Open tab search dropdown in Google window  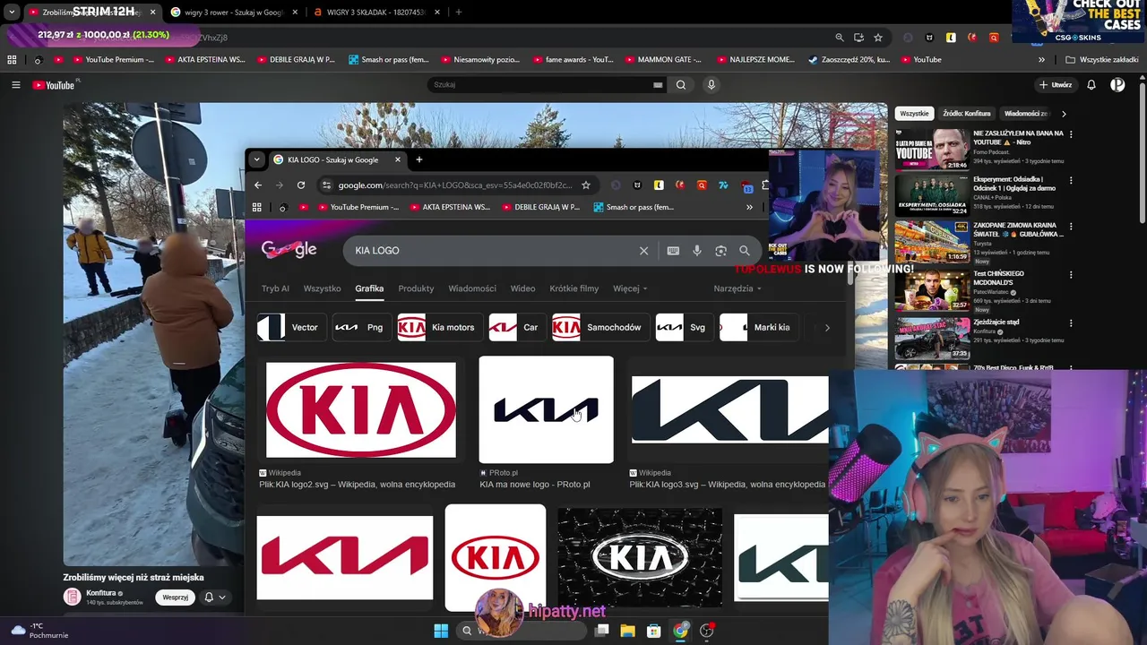[256, 160]
